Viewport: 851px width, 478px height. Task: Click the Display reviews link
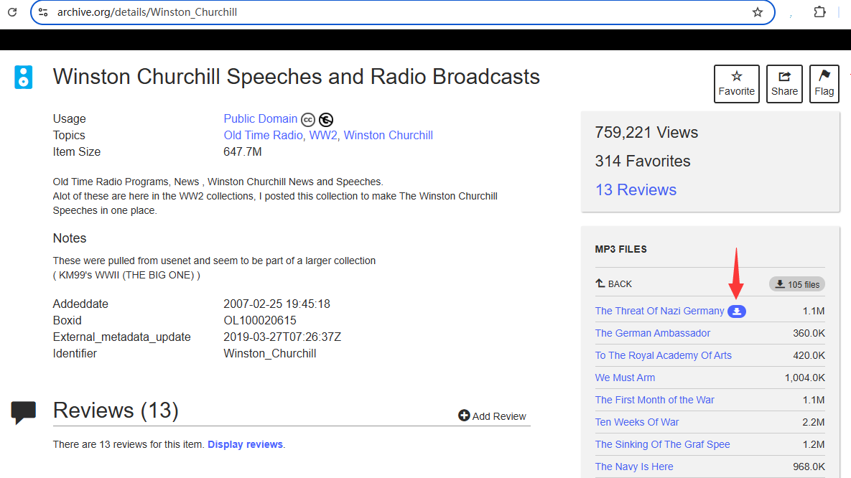pyautogui.click(x=246, y=444)
